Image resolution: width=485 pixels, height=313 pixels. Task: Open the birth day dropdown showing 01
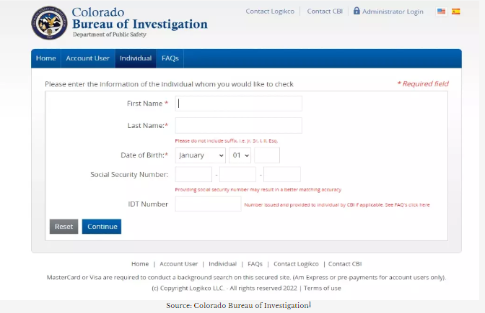[240, 155]
